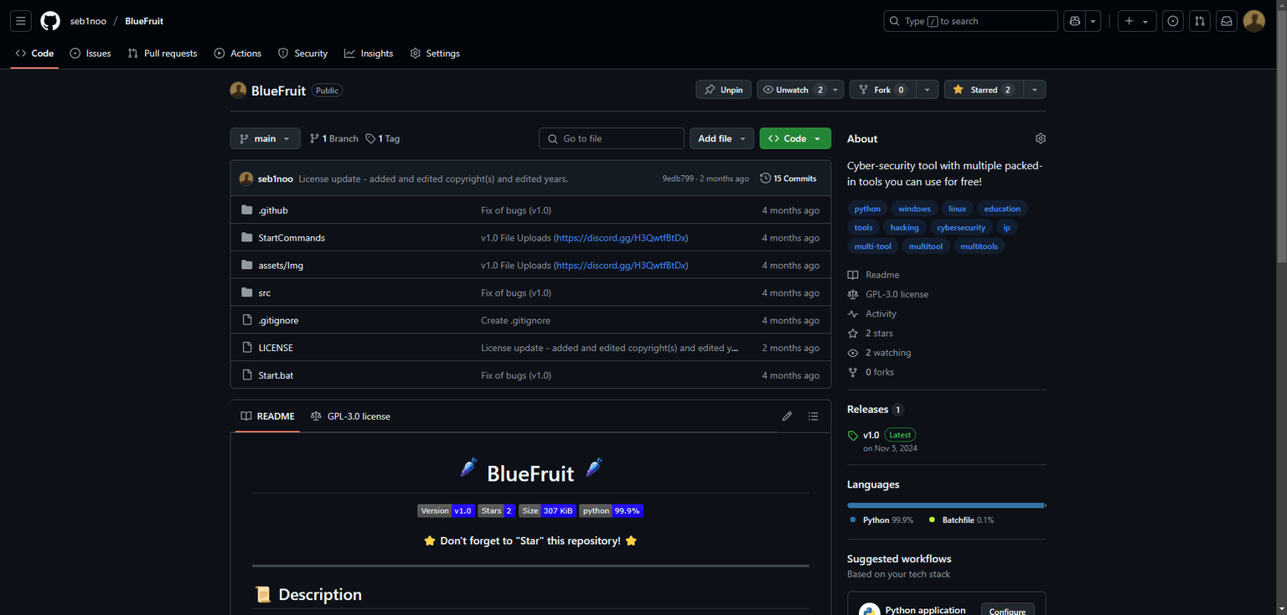The height and width of the screenshot is (615, 1287).
Task: Open the About section settings gear
Action: click(x=1040, y=137)
